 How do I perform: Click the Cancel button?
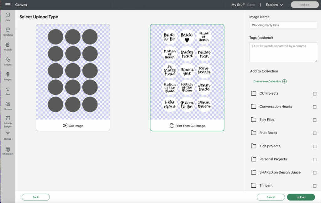[271, 197]
